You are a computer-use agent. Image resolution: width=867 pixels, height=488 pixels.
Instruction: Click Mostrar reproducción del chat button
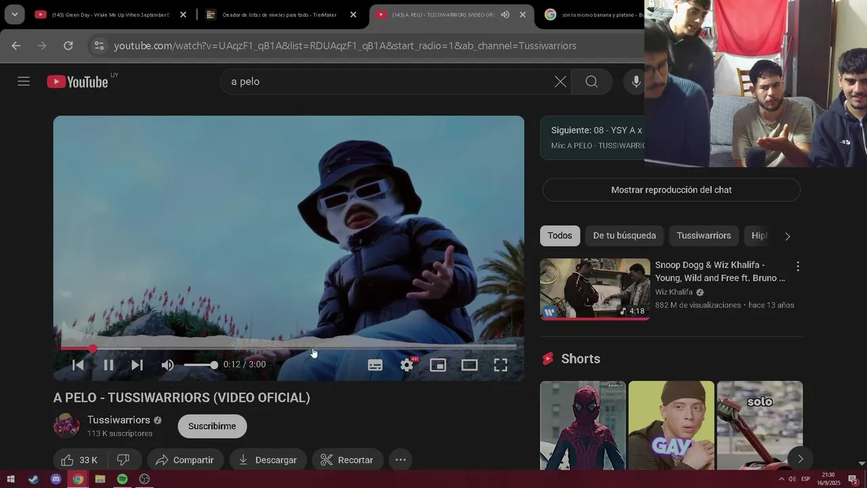671,190
